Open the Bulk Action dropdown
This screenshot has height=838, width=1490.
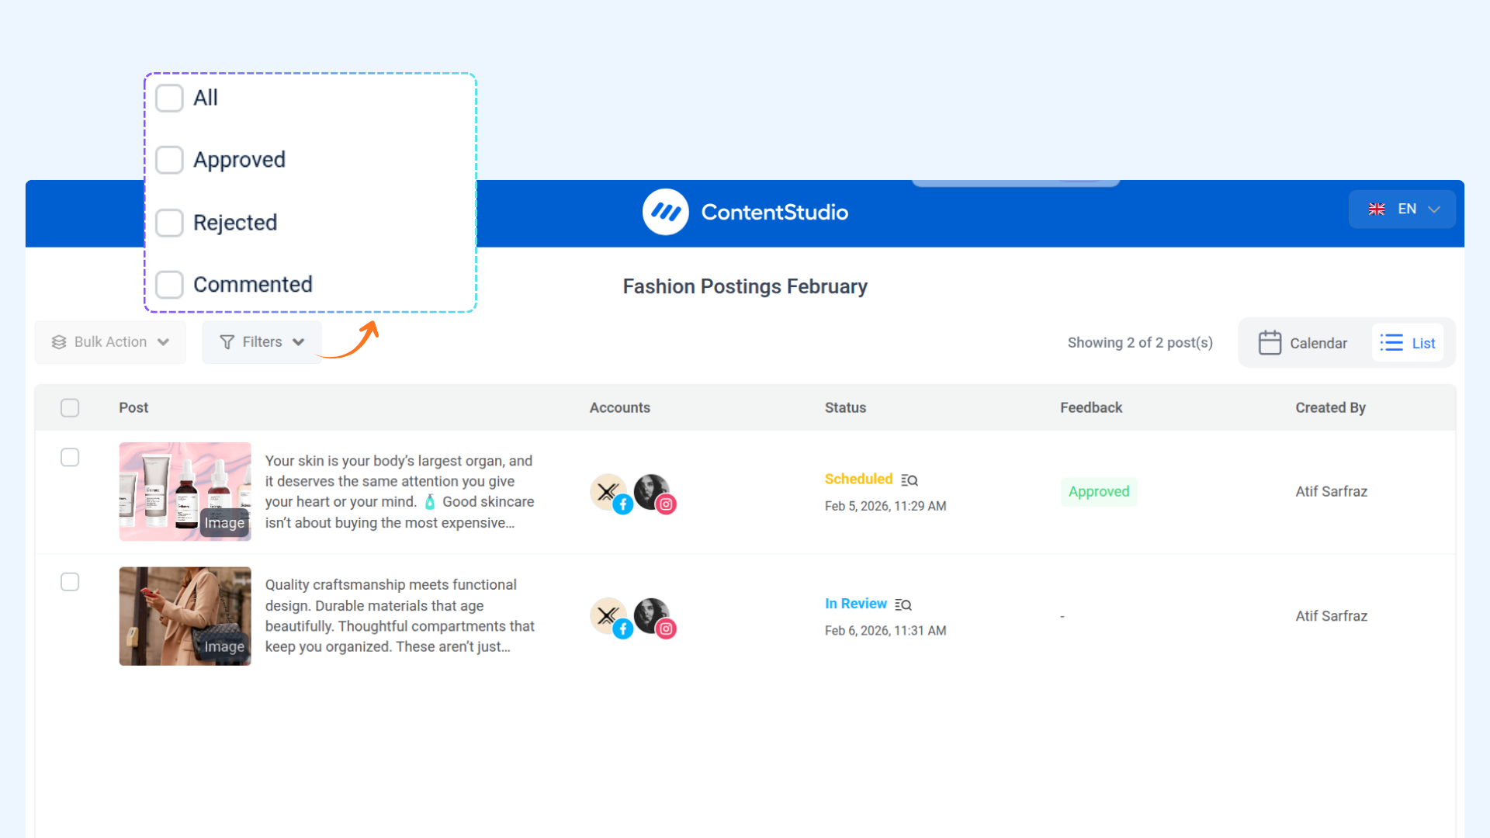(x=110, y=342)
